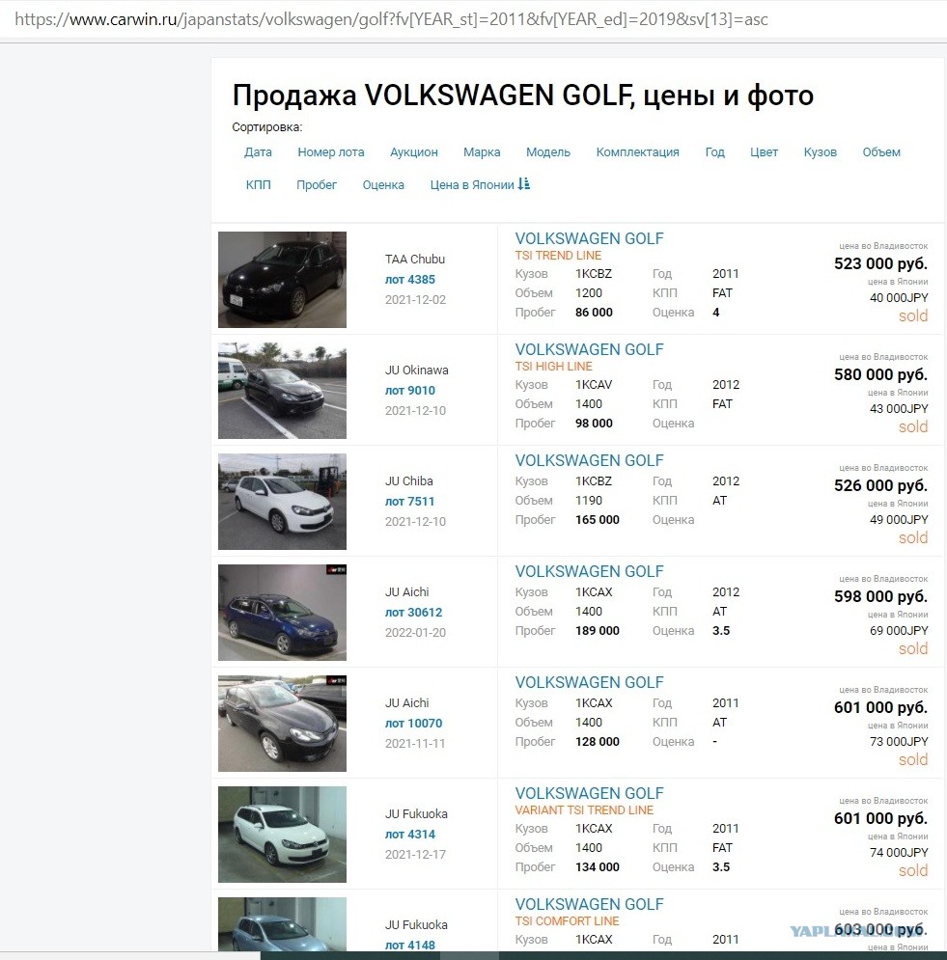Image resolution: width=947 pixels, height=960 pixels.
Task: Sort listings by Объем
Action: tap(881, 151)
